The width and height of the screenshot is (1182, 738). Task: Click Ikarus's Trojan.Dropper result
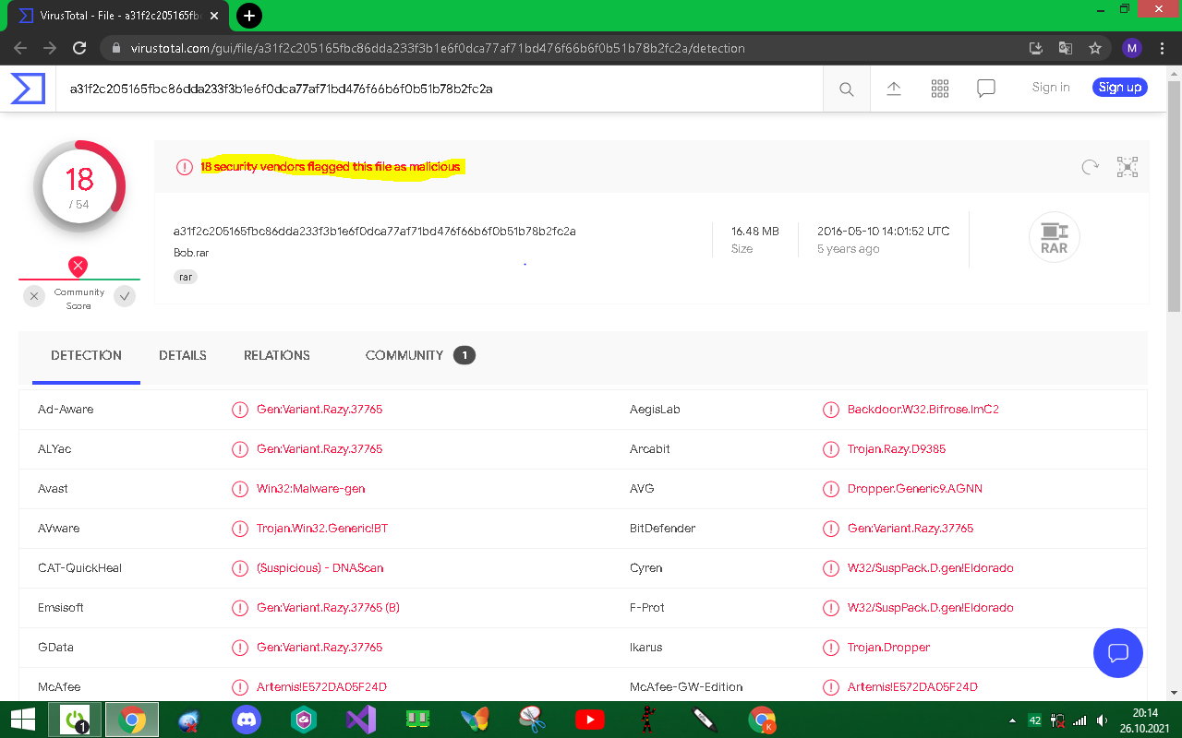point(889,648)
